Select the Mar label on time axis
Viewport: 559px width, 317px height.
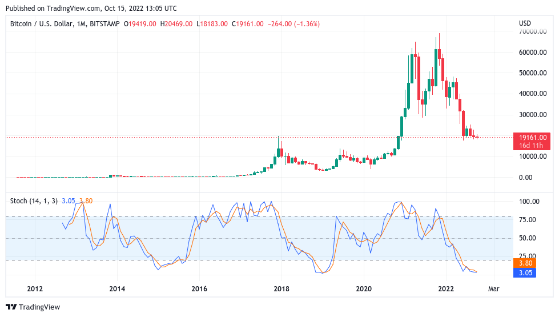tap(494, 289)
